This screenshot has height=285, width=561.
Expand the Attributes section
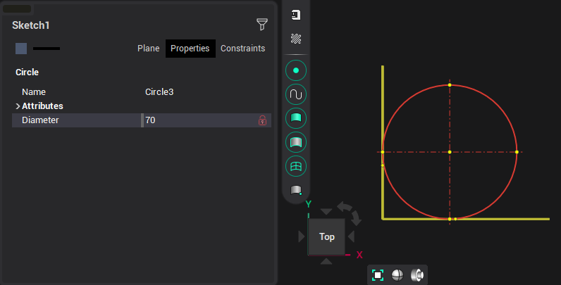click(18, 106)
